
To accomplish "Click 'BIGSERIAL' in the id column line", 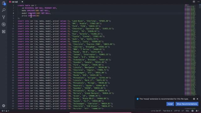I will (x=30, y=8).
